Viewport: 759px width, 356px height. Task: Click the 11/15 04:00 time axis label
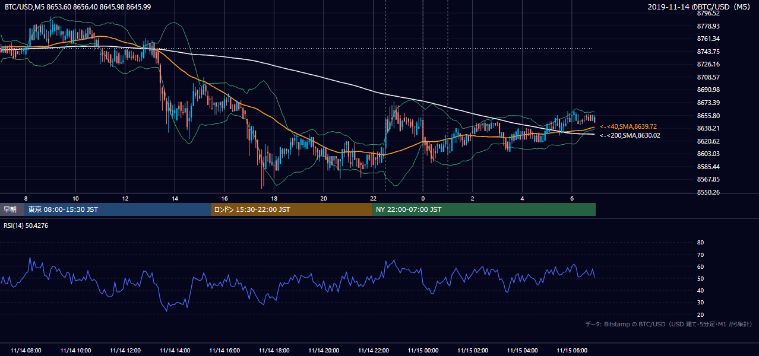click(x=522, y=351)
